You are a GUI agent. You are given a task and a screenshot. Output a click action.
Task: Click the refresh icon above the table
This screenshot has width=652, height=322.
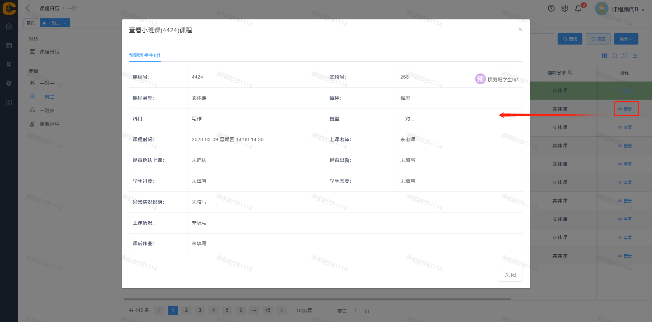tap(615, 56)
